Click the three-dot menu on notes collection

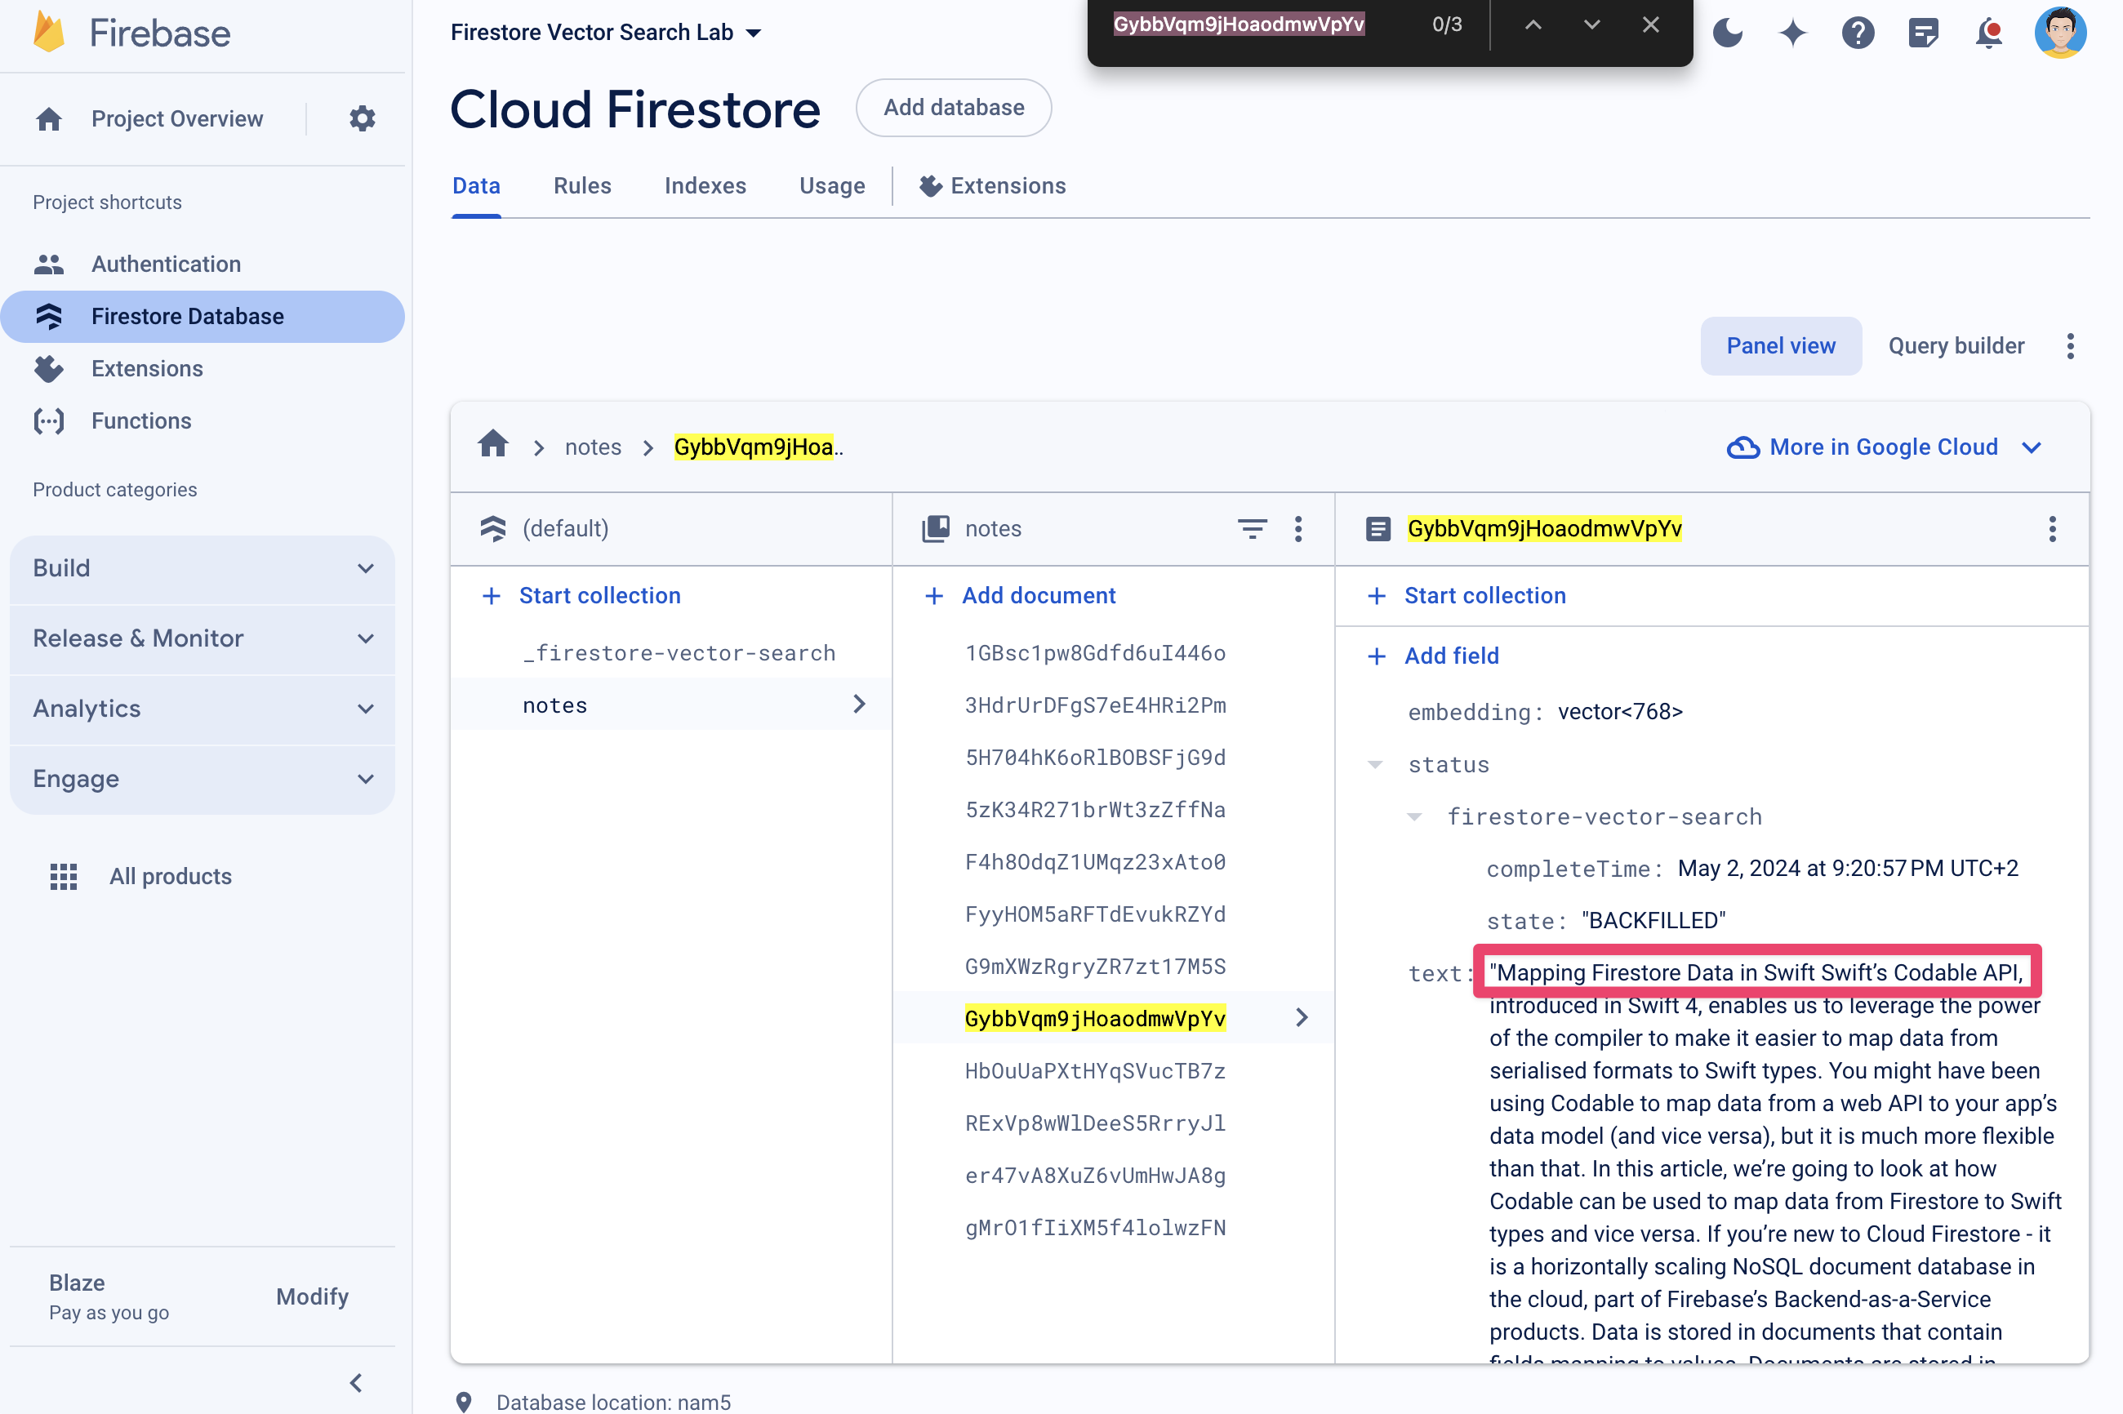[x=1302, y=527]
